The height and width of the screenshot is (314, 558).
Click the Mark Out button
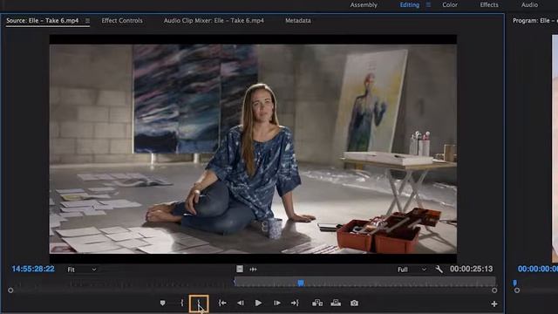199,304
